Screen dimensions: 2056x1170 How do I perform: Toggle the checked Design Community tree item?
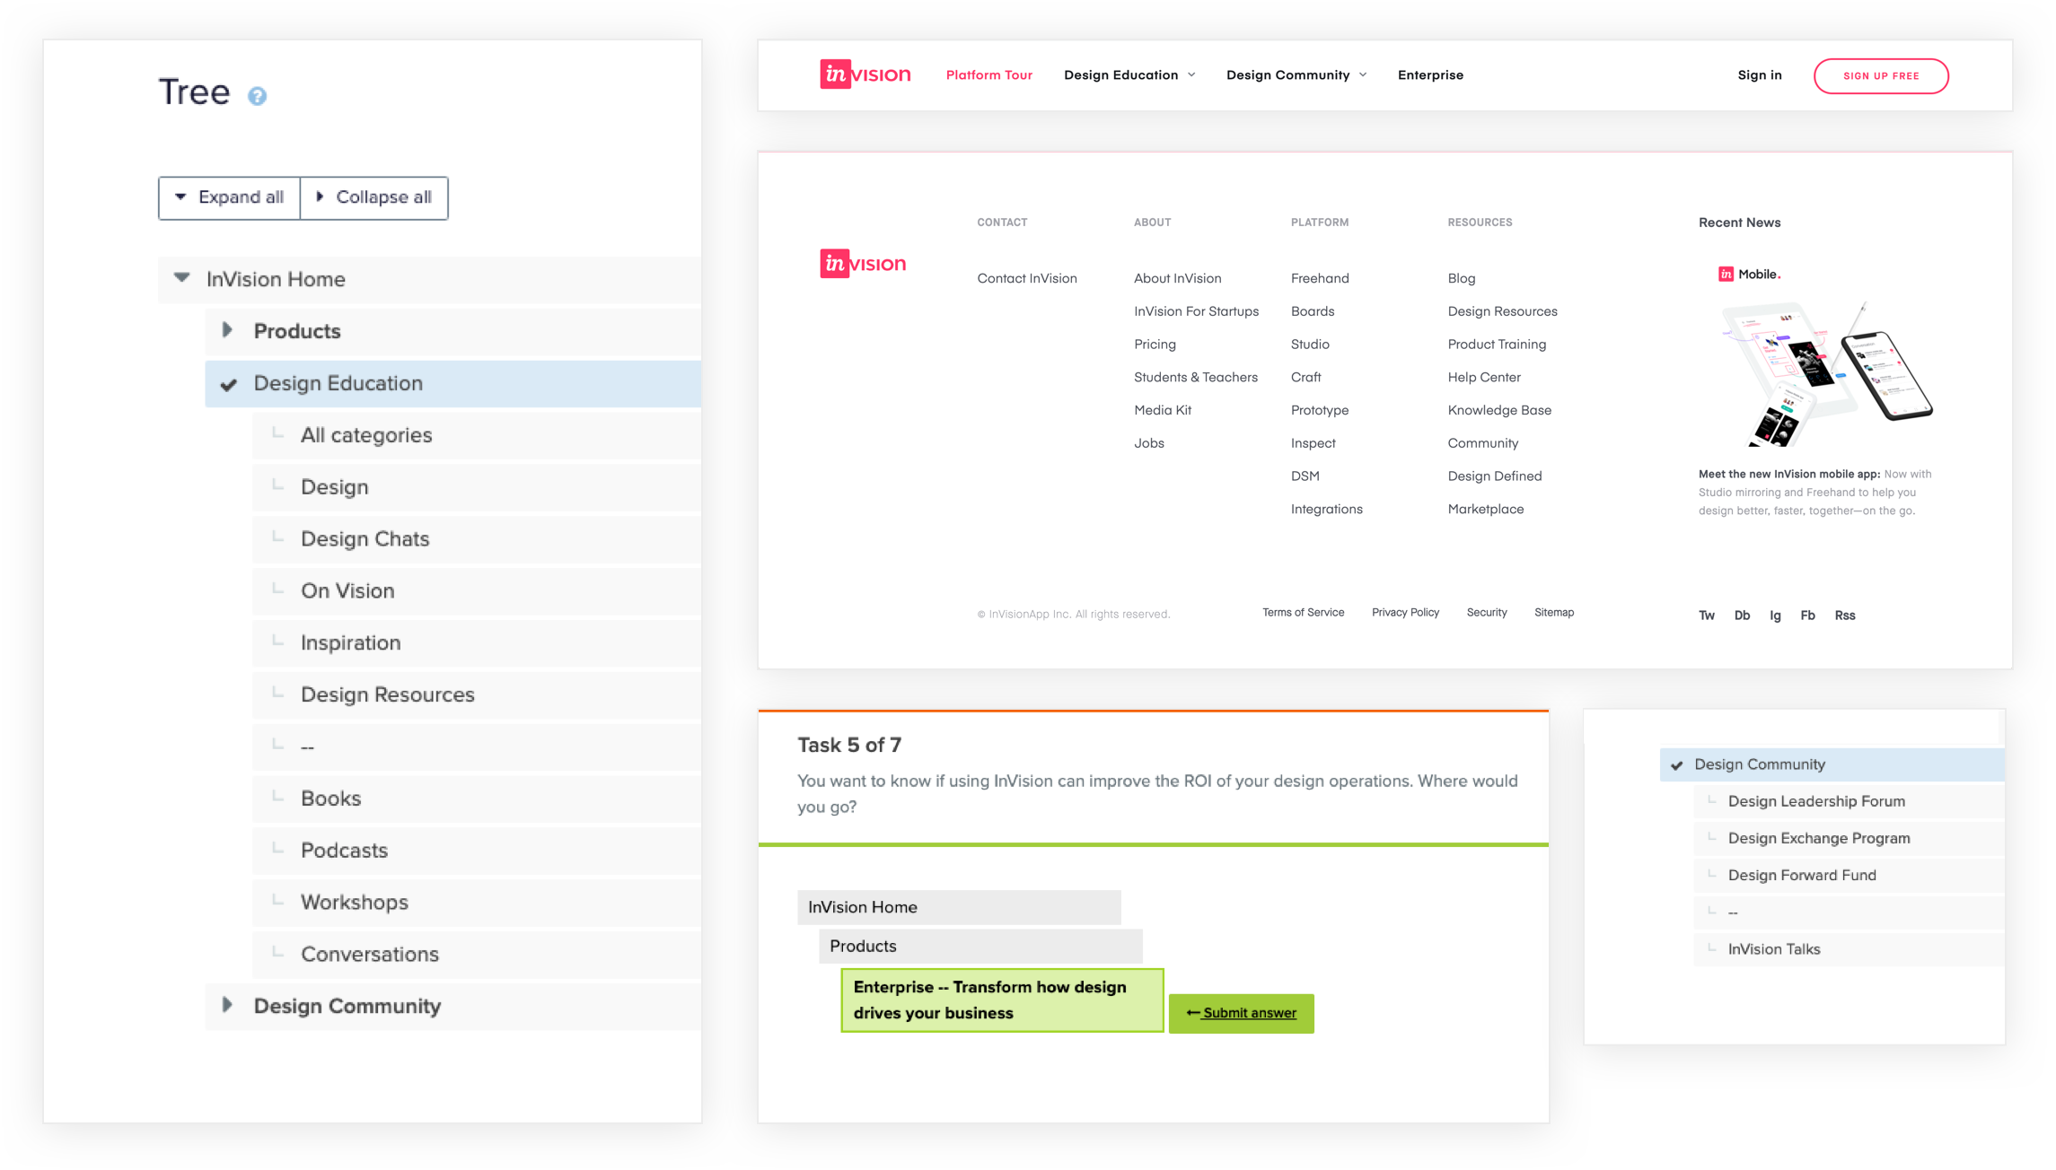click(1759, 764)
